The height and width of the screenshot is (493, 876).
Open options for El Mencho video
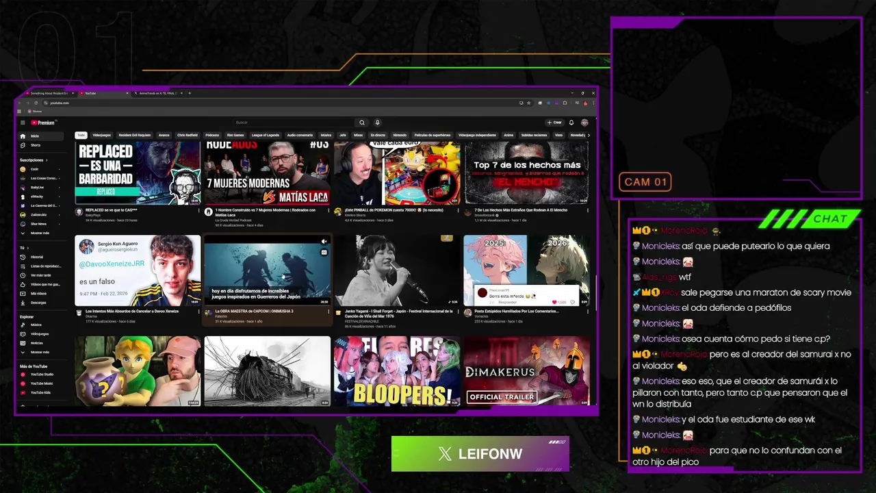pyautogui.click(x=588, y=211)
